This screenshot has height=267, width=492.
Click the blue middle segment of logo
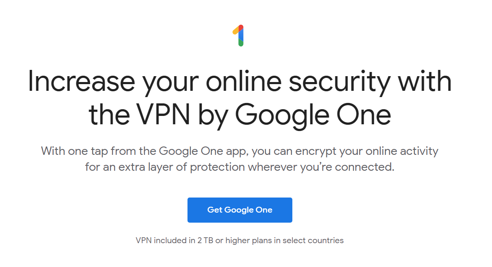click(x=241, y=36)
